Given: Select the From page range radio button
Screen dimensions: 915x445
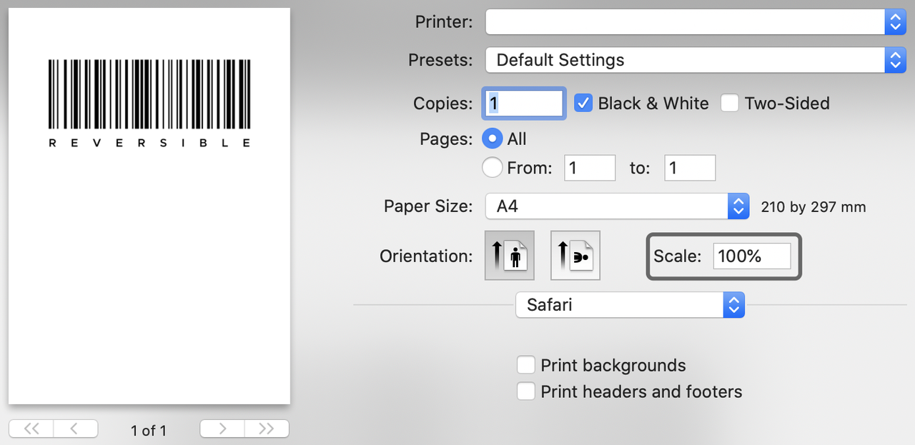Looking at the screenshot, I should 492,167.
